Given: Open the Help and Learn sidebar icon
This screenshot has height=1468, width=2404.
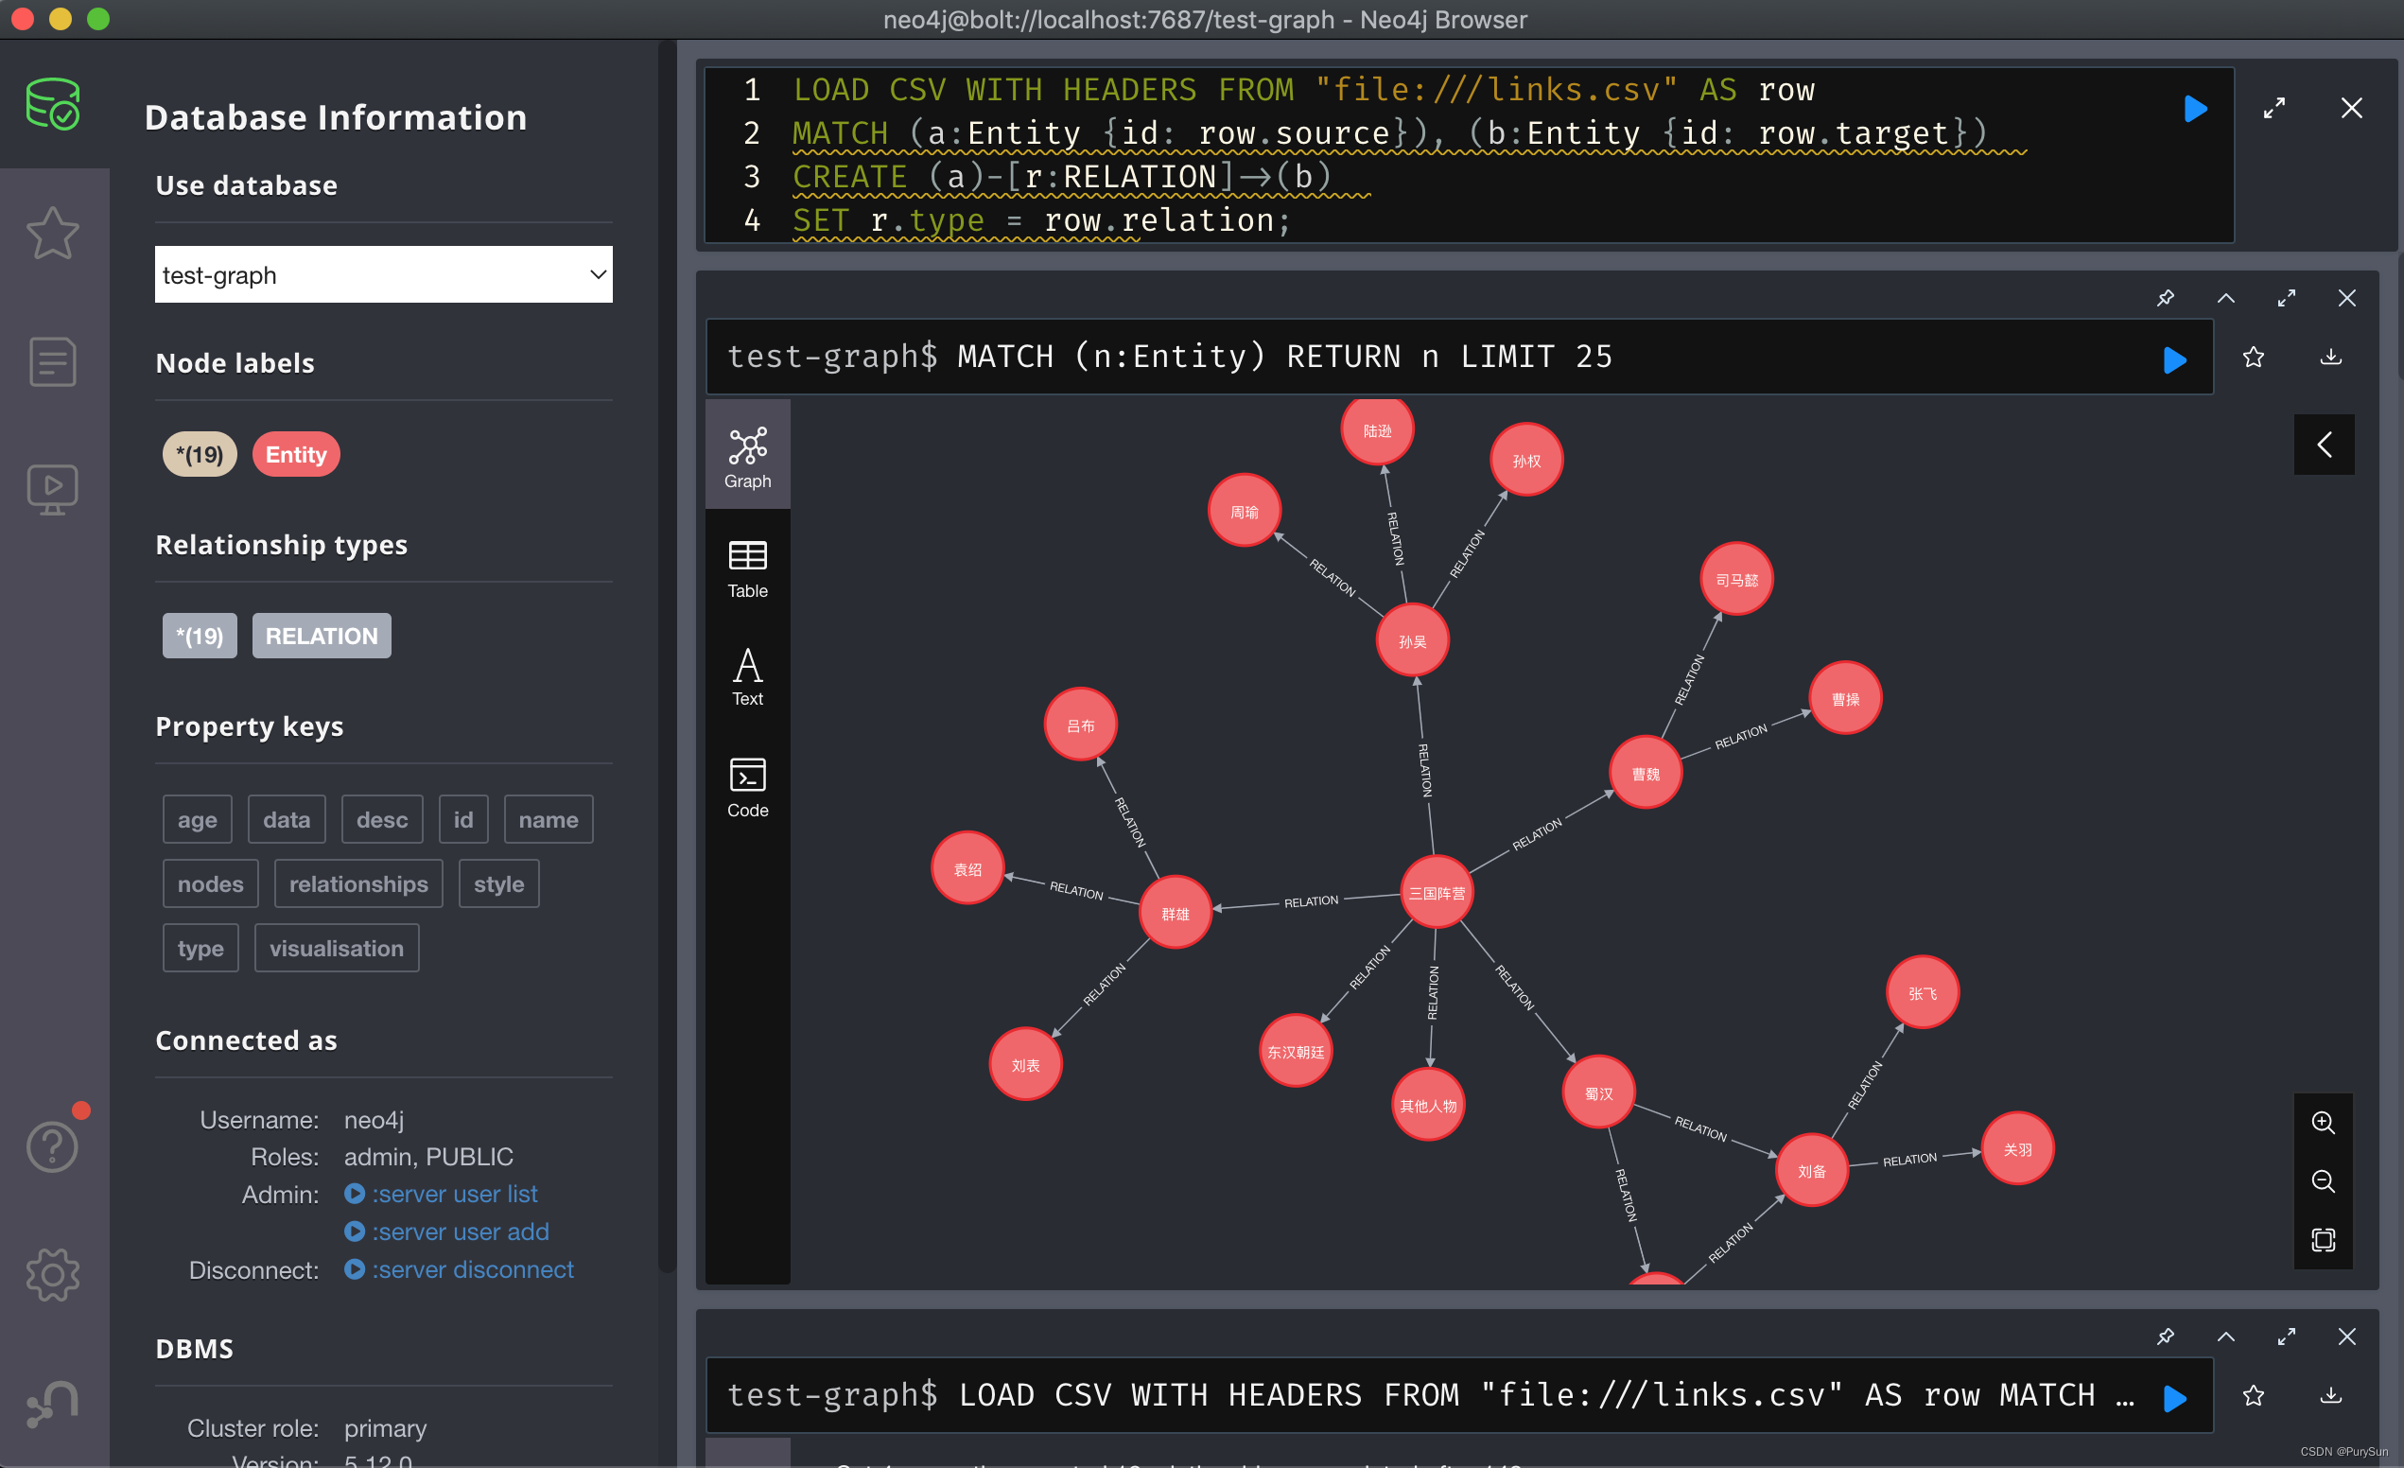Looking at the screenshot, I should [x=53, y=1145].
